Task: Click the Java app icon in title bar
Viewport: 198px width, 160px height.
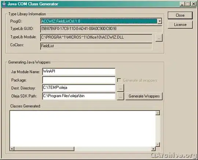Action: (x=4, y=4)
